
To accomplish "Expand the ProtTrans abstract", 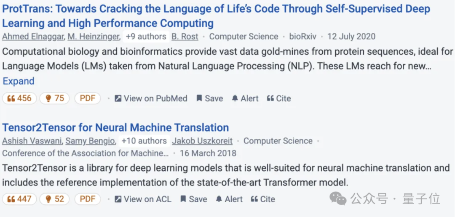I will coord(19,81).
